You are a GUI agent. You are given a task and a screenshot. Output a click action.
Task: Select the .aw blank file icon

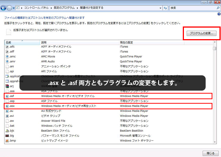[x=7, y=121]
